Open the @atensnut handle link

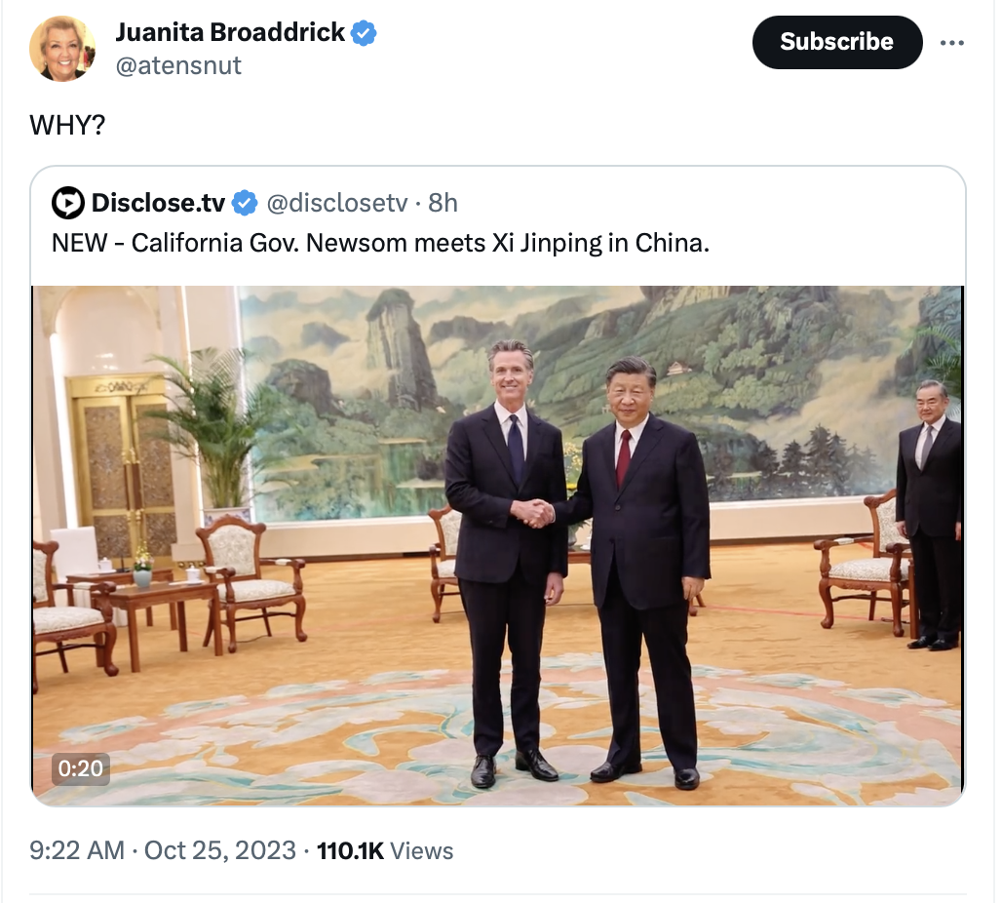(x=178, y=65)
